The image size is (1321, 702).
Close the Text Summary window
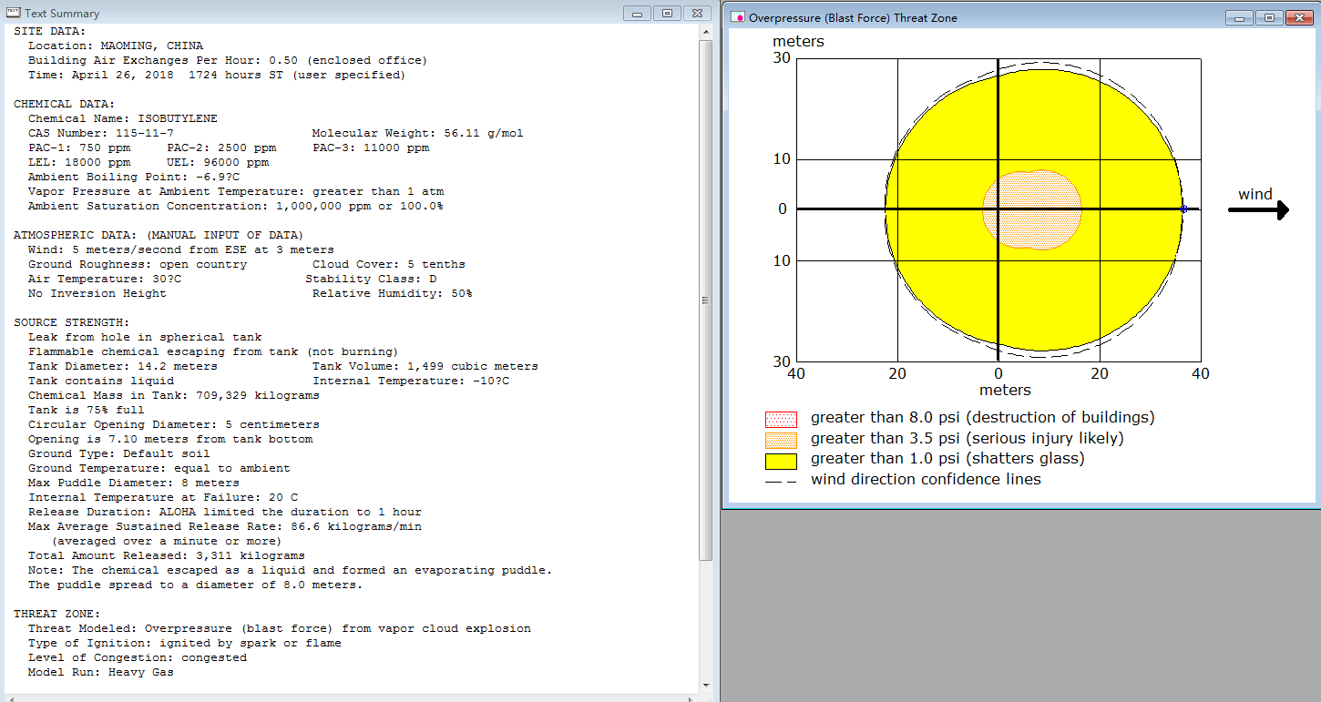[x=698, y=13]
